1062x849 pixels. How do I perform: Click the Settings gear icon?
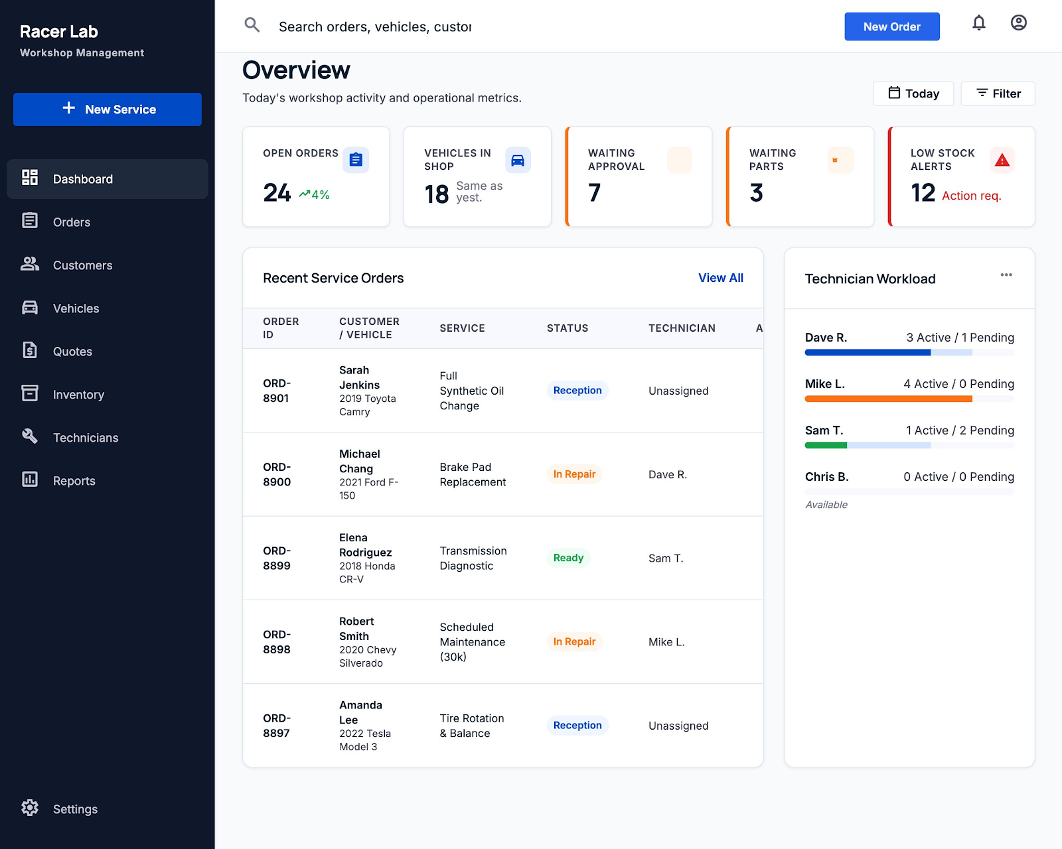coord(30,807)
